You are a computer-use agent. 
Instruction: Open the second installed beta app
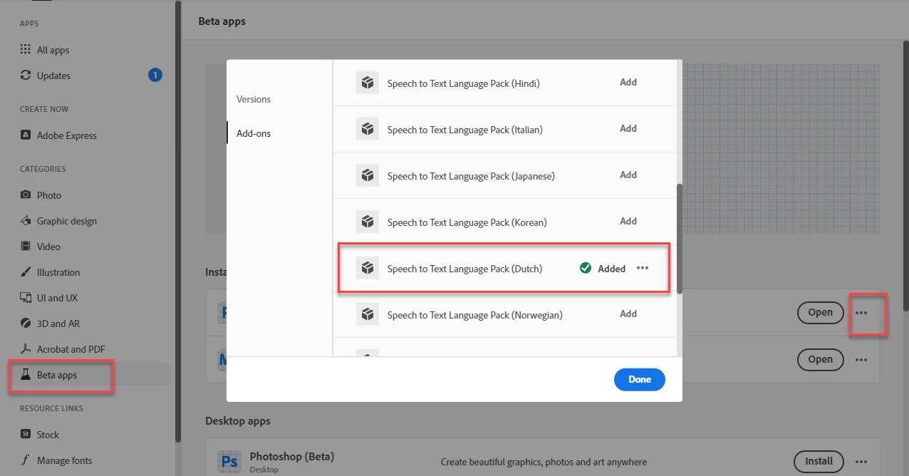tap(820, 359)
